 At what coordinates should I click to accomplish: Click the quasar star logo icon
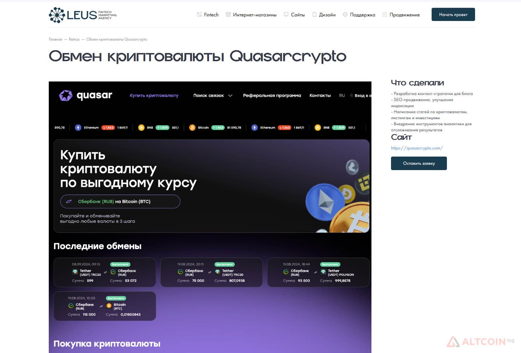[66, 95]
